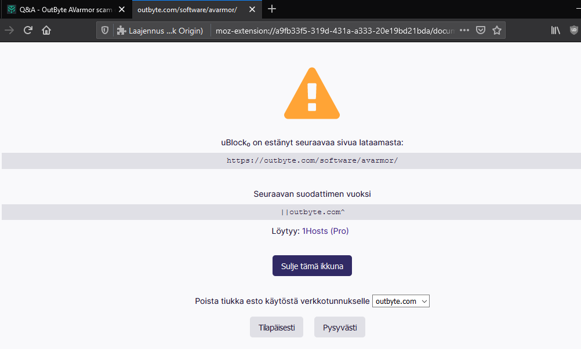Viewport: 581px width, 349px height.
Task: Click the orange warning triangle
Action: [x=312, y=94]
